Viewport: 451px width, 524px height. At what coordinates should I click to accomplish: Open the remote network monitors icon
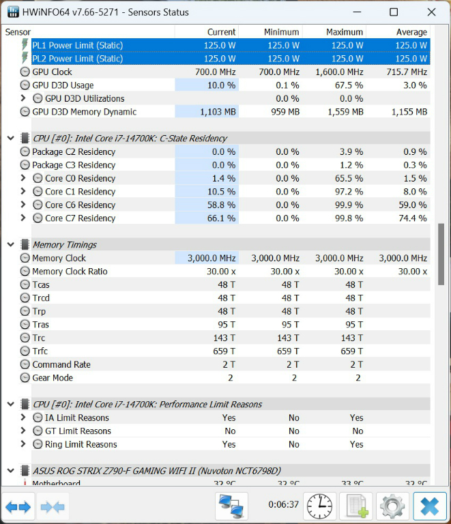(232, 506)
